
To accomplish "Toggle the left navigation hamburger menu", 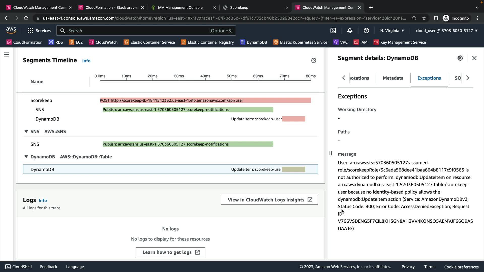I will 7,55.
